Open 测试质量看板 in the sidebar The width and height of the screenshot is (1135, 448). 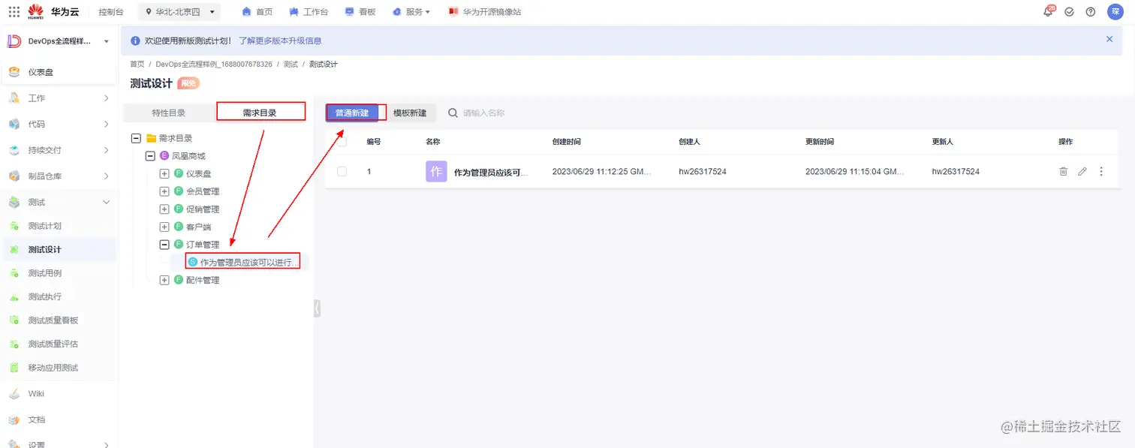tap(53, 320)
